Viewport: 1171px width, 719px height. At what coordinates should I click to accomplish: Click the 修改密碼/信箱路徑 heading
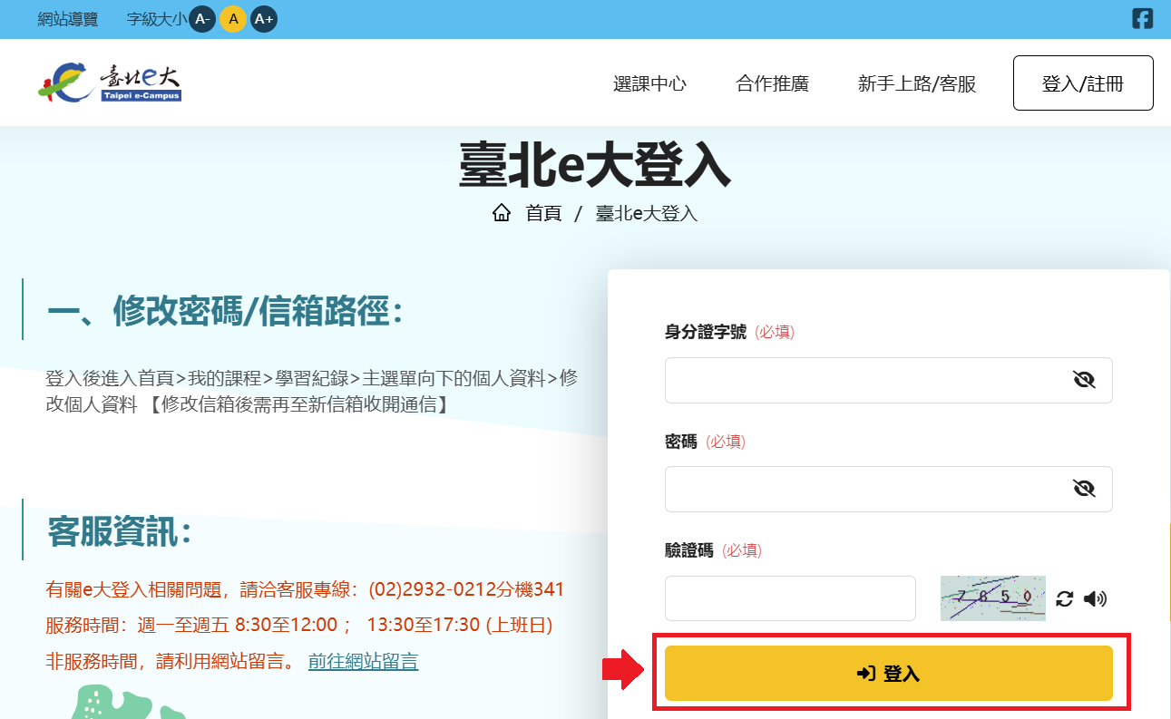(x=225, y=312)
